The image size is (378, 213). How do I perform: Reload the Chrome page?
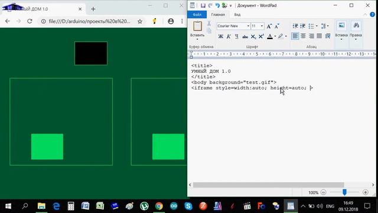30,21
